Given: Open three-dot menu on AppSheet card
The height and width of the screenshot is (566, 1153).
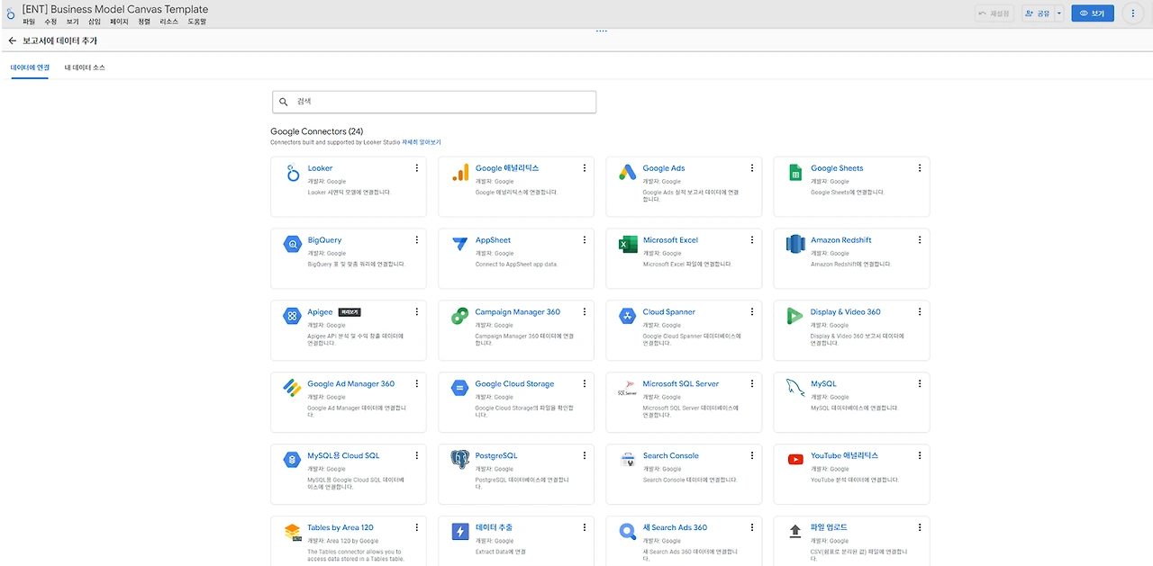Looking at the screenshot, I should pos(584,240).
